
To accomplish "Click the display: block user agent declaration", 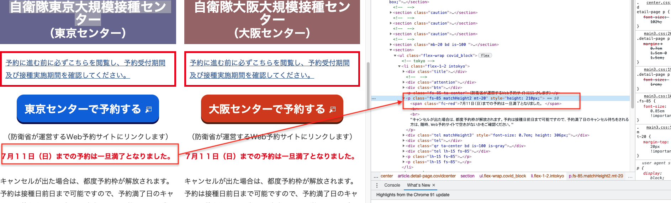I will click(x=654, y=176).
